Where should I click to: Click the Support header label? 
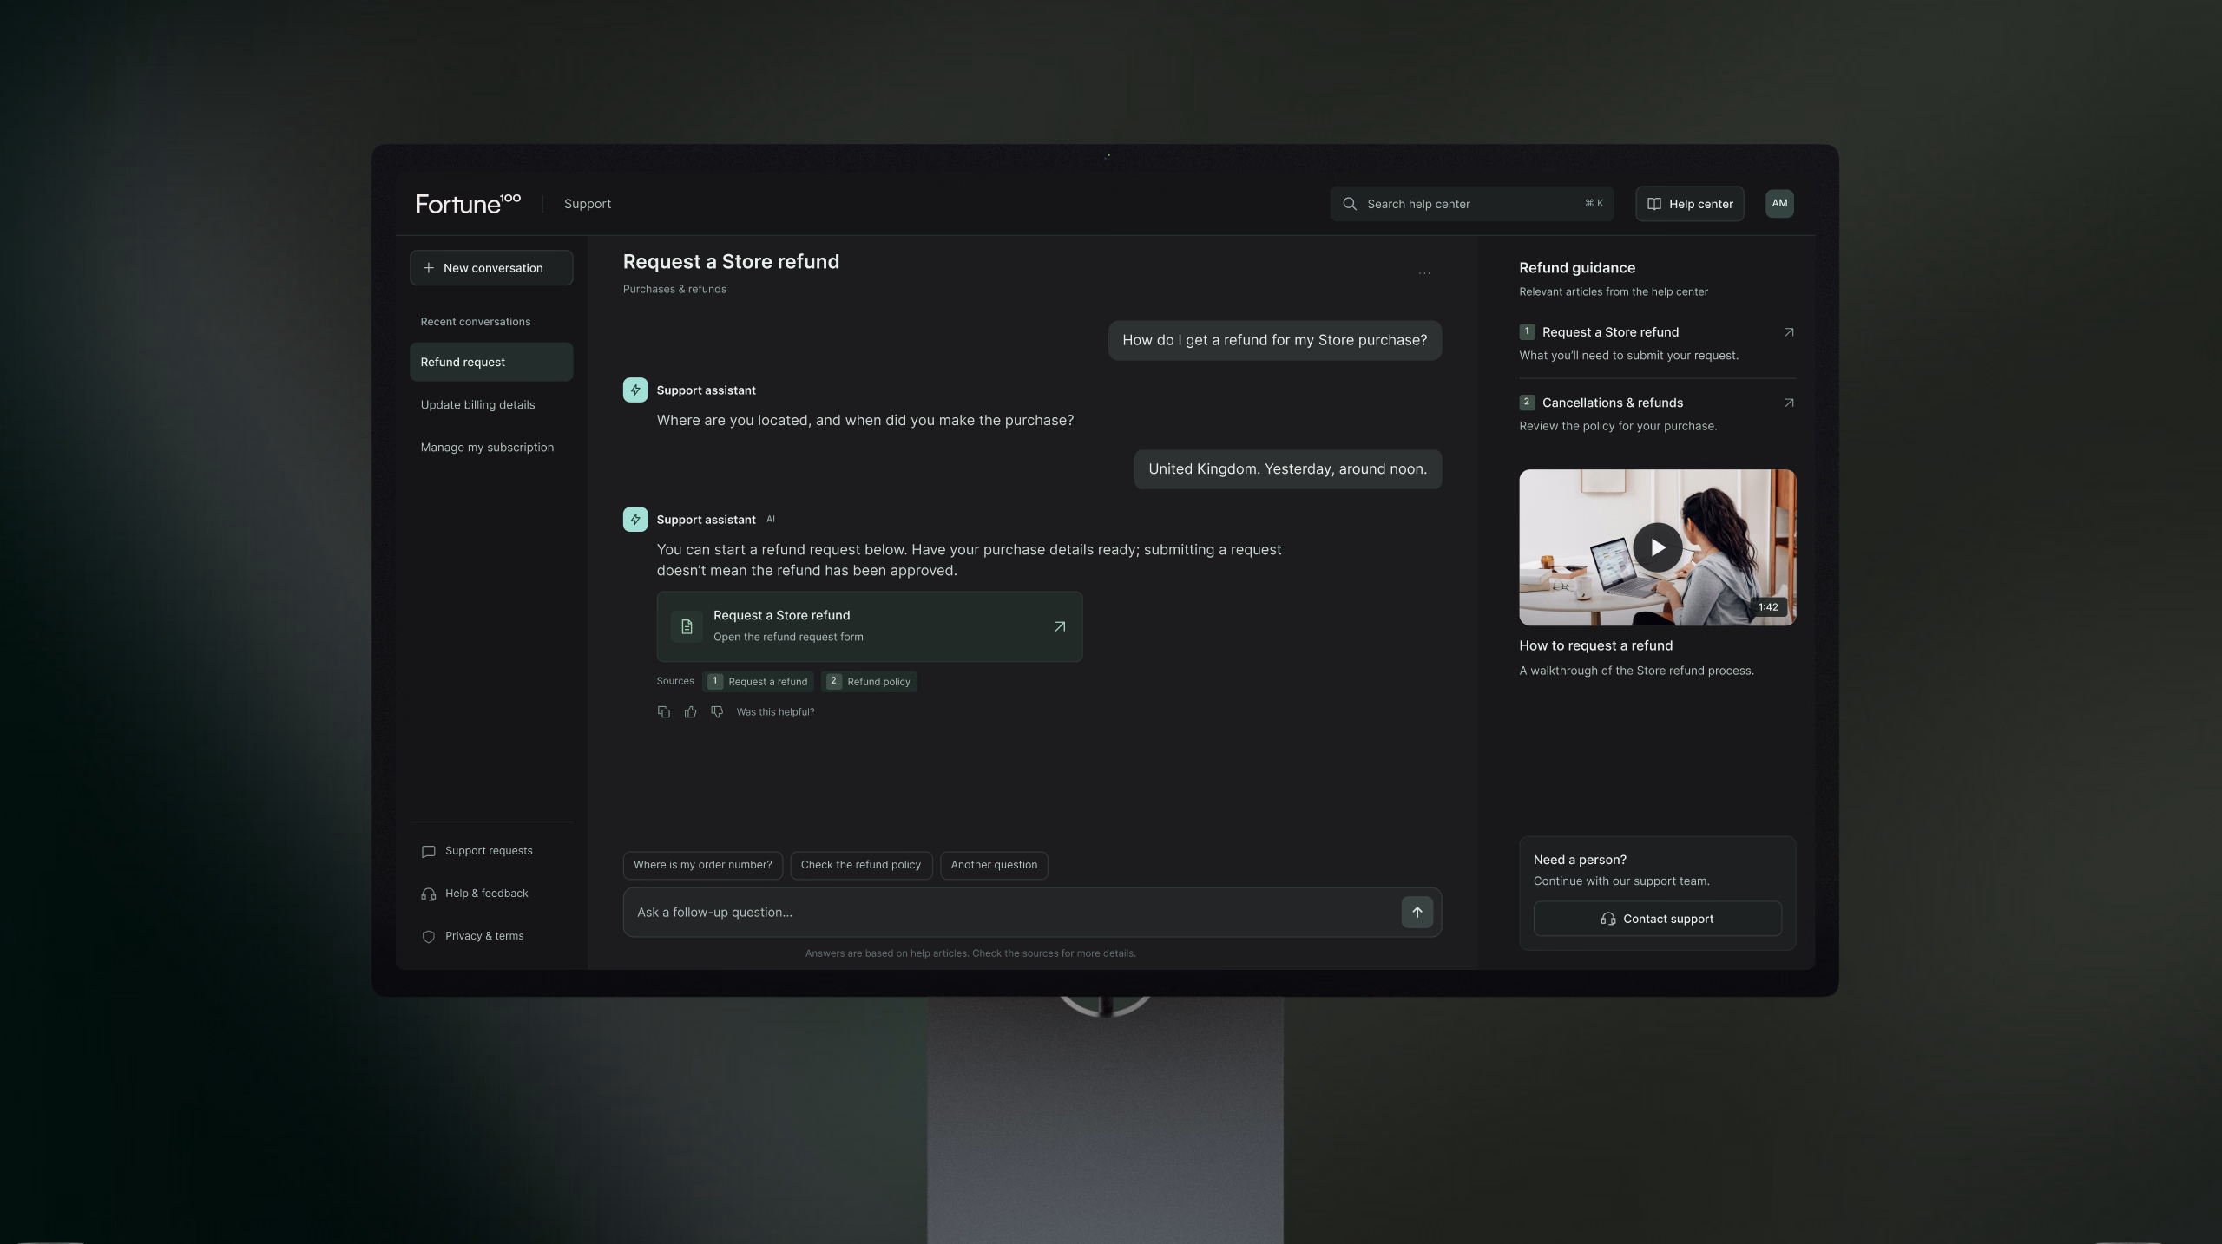pos(588,204)
